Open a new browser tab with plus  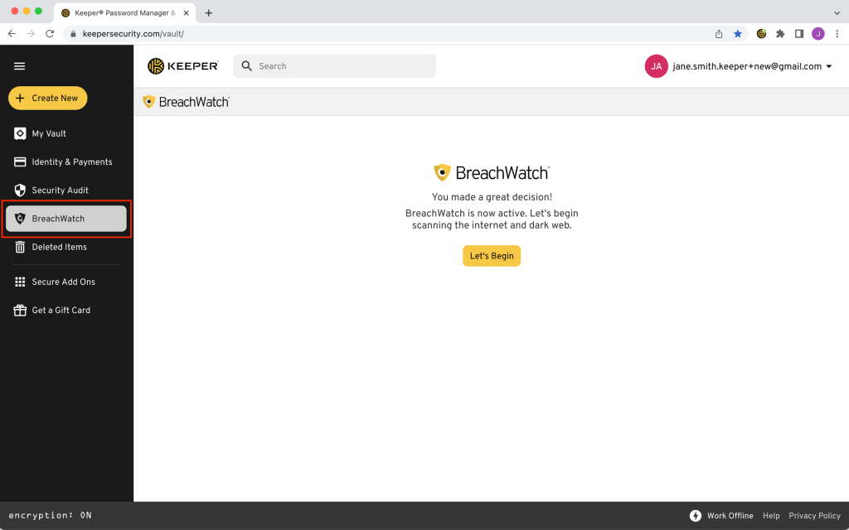coord(208,13)
